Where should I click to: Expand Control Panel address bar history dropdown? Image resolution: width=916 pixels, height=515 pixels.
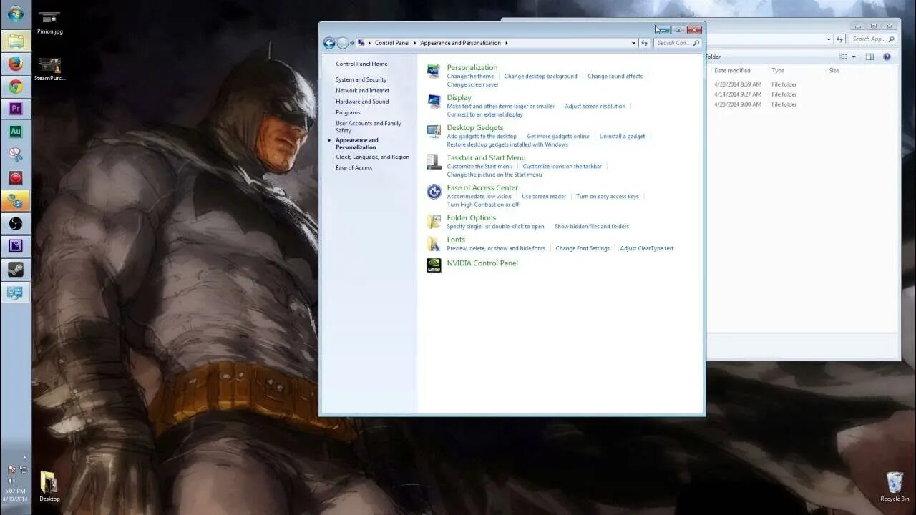(x=633, y=43)
